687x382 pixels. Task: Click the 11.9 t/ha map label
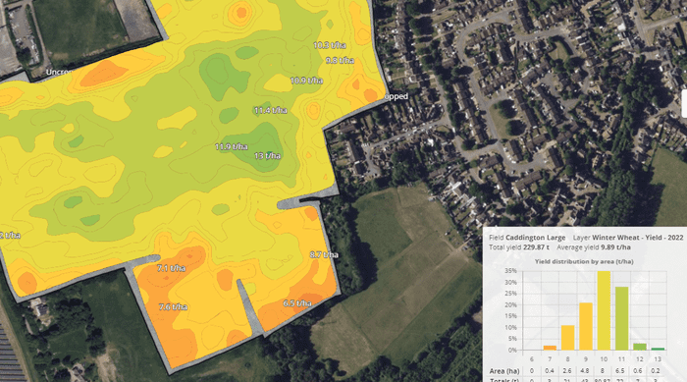(232, 146)
